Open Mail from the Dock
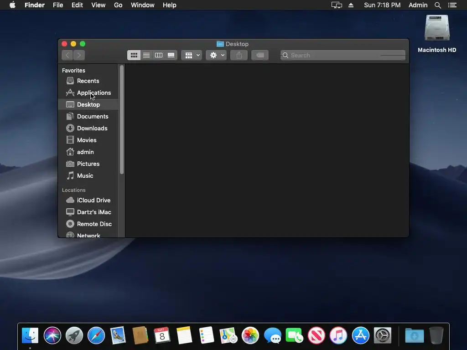467x350 pixels. tap(118, 335)
